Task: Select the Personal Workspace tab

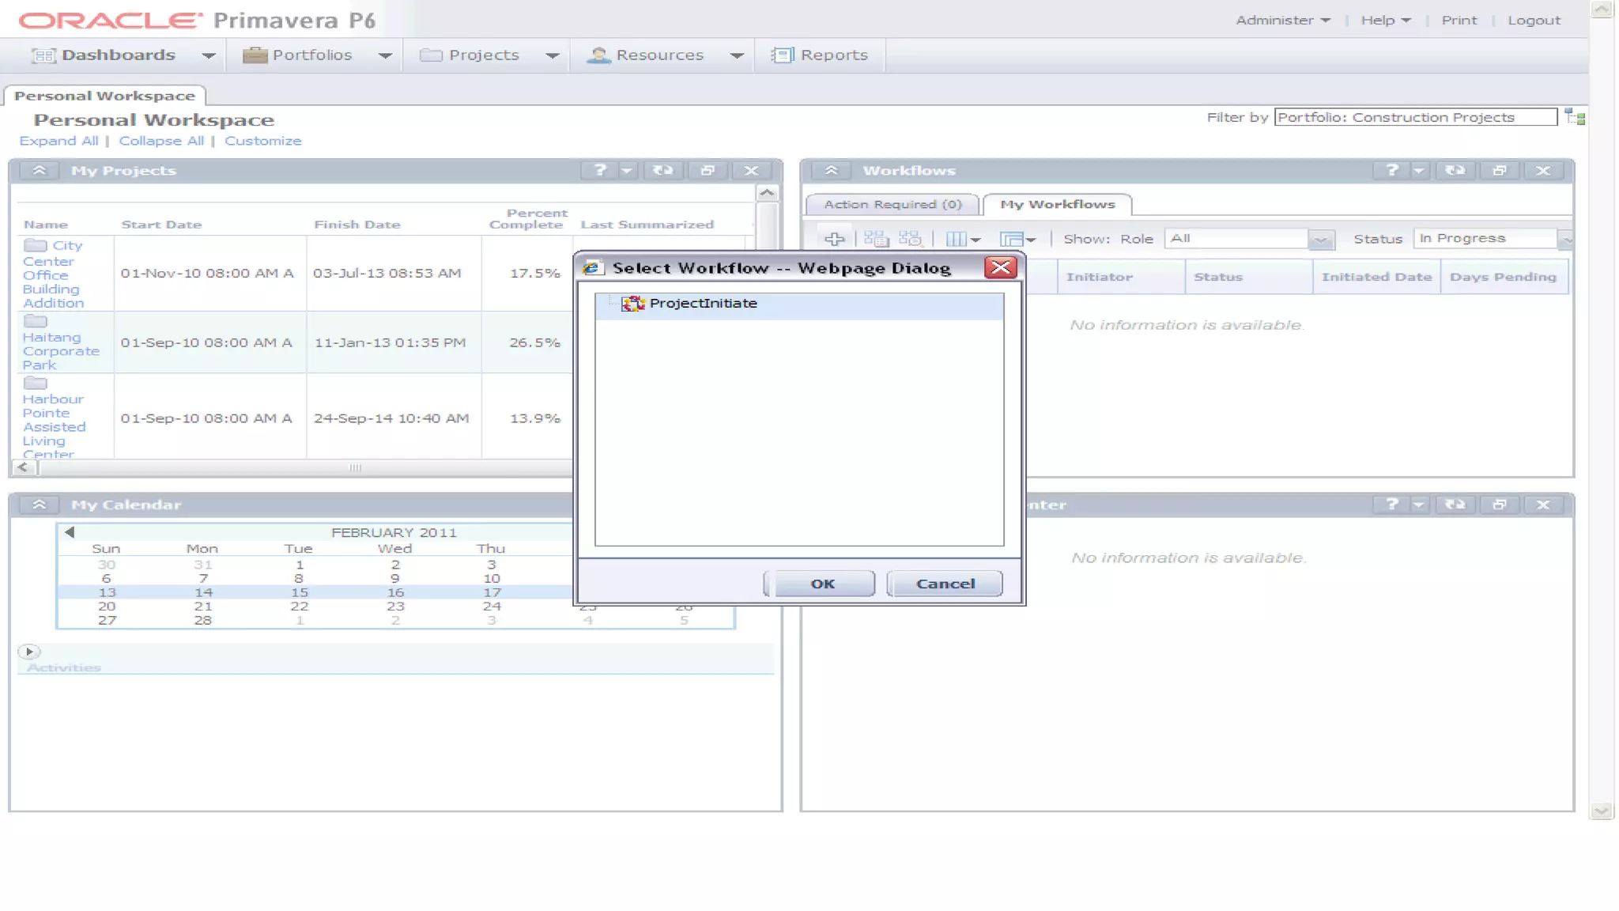Action: tap(104, 96)
